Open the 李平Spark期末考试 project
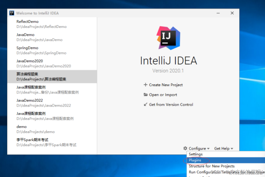The width and height of the screenshot is (265, 177). [x=52, y=142]
